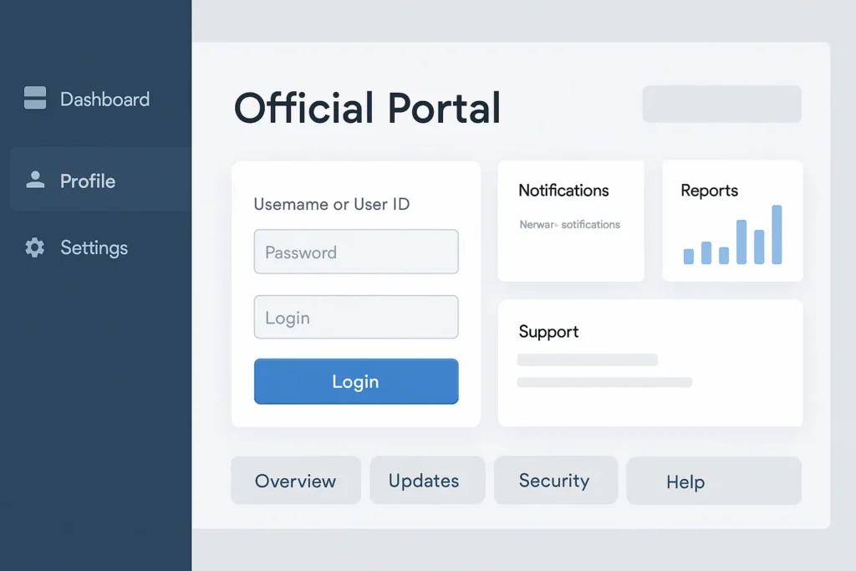Click the input field with the Login placeholder
This screenshot has width=856, height=571.
pos(356,318)
